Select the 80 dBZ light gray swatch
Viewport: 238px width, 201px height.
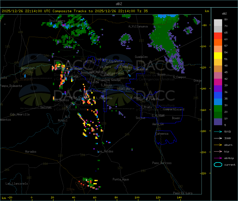coord(218,23)
